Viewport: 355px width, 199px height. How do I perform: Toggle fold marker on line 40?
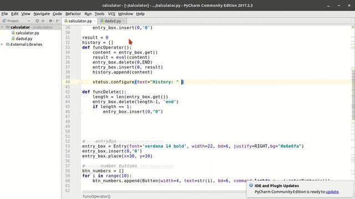click(80, 82)
